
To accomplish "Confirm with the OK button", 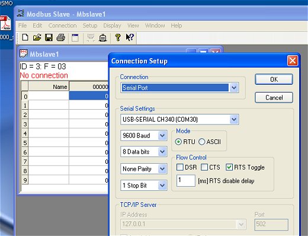I will point(274,79).
